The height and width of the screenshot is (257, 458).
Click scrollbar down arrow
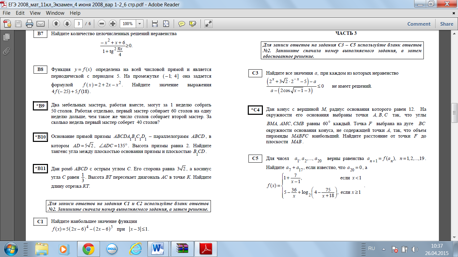(455, 237)
